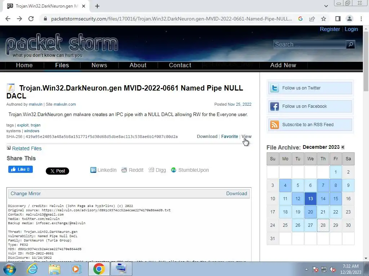Select the exploit tag
Screen dimensions: 369x276
click(23, 125)
